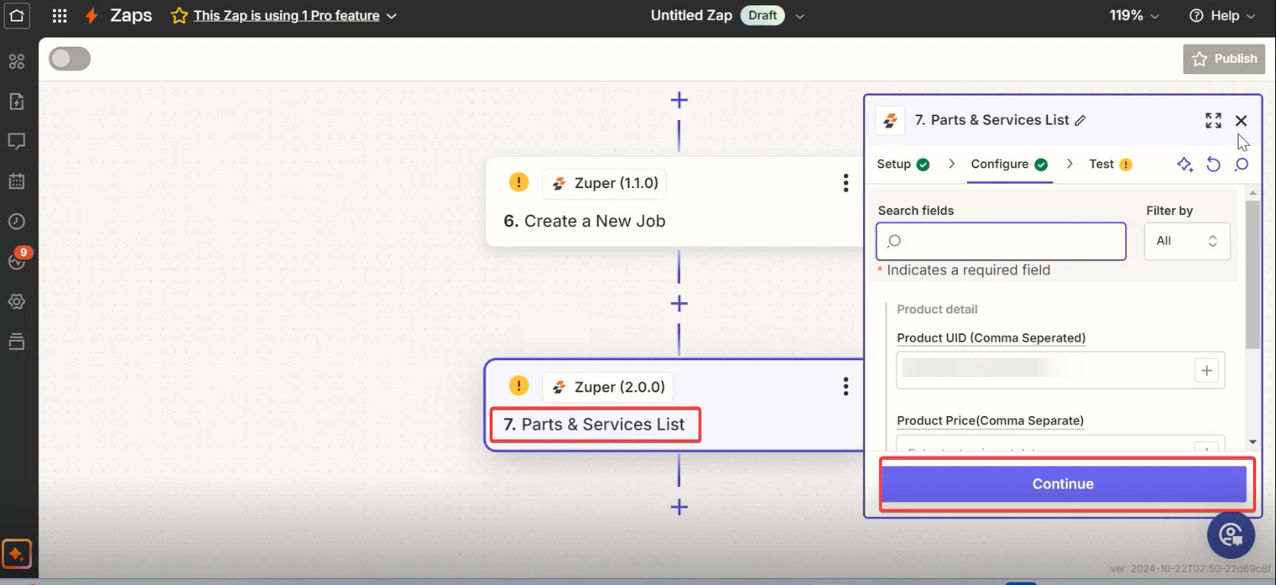
Task: Open the Pro feature link
Action: 286,15
